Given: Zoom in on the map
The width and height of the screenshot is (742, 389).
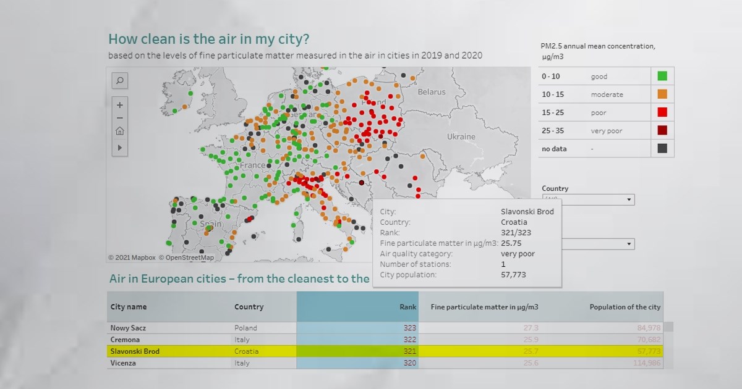Looking at the screenshot, I should (x=120, y=104).
